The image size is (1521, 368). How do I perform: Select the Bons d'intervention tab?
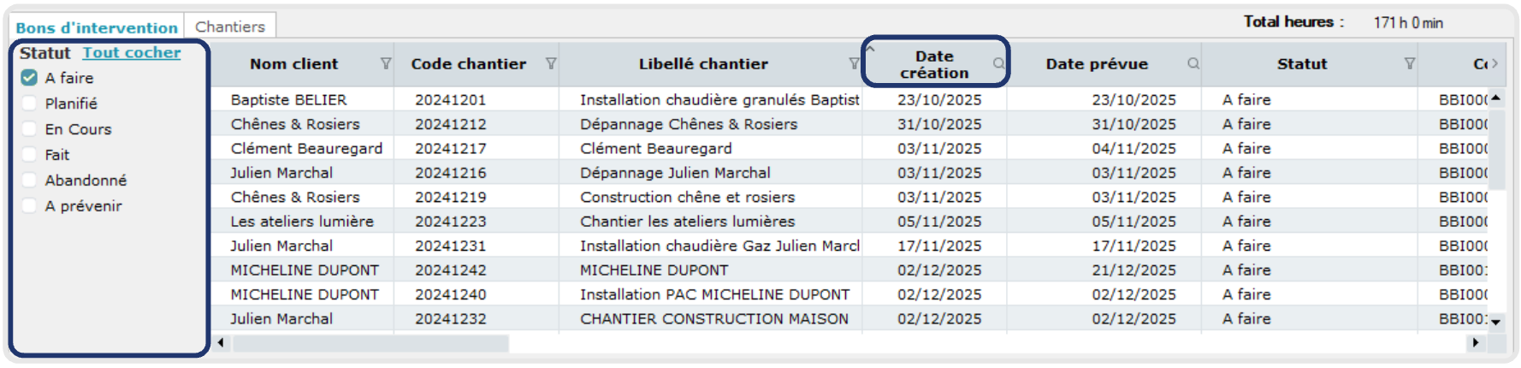click(x=97, y=27)
